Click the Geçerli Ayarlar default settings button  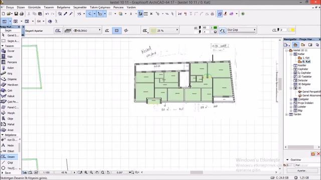34,31
